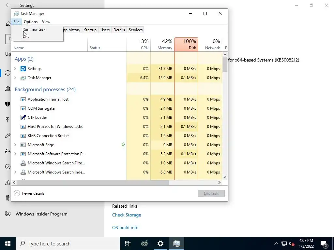Switch to the Details tab
Image resolution: width=334 pixels, height=250 pixels.
[119, 30]
